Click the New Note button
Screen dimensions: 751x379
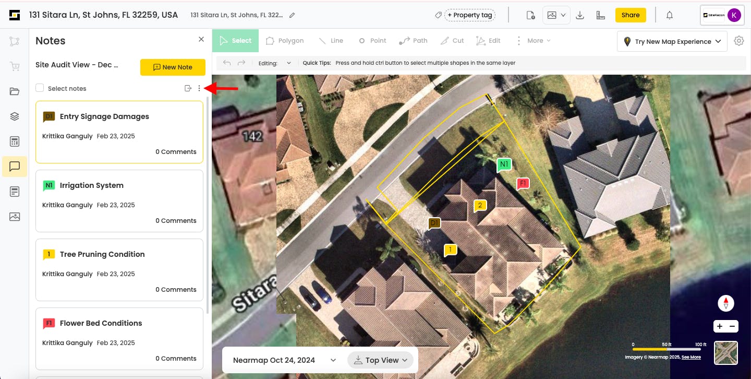(173, 67)
